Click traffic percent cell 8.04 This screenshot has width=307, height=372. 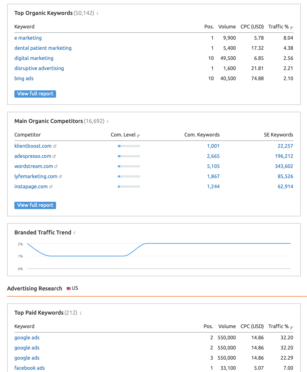point(288,38)
